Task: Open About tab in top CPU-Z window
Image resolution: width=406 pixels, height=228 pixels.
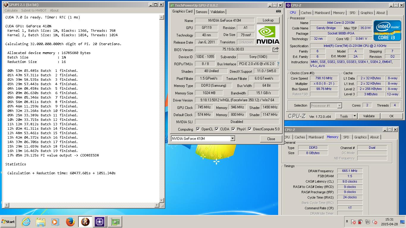Action: click(381, 13)
